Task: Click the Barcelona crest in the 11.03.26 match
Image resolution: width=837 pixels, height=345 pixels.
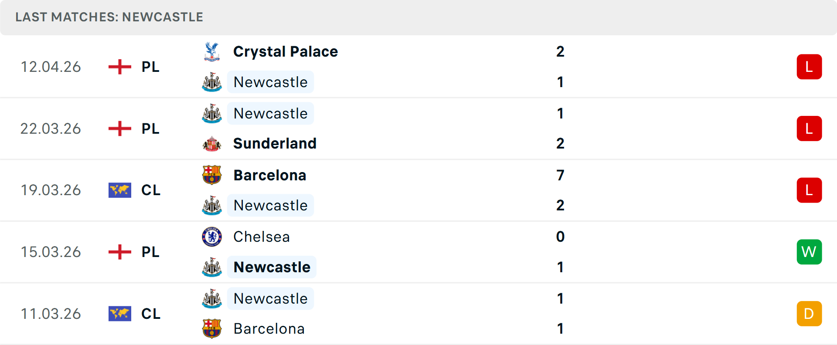Action: (212, 329)
